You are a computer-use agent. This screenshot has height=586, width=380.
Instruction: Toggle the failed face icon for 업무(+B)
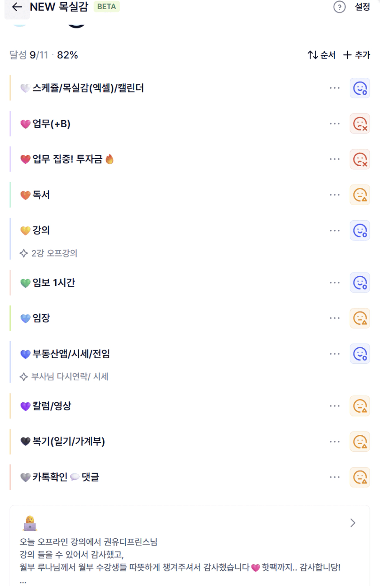(360, 124)
